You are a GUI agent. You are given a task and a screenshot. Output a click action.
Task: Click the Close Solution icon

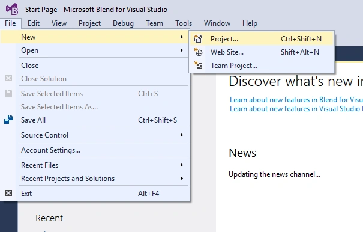pos(8,78)
